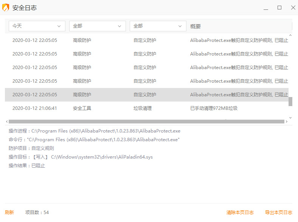The height and width of the screenshot is (222, 298).
Task: Select the 垃圾清理 entry
Action: click(143, 108)
